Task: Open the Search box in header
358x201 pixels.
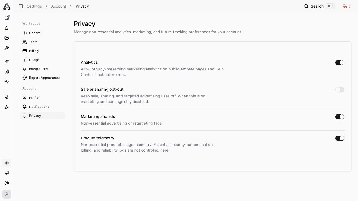Action: (x=319, y=6)
